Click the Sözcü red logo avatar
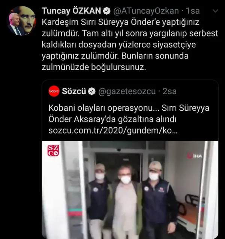The height and width of the screenshot is (239, 225). (54, 91)
